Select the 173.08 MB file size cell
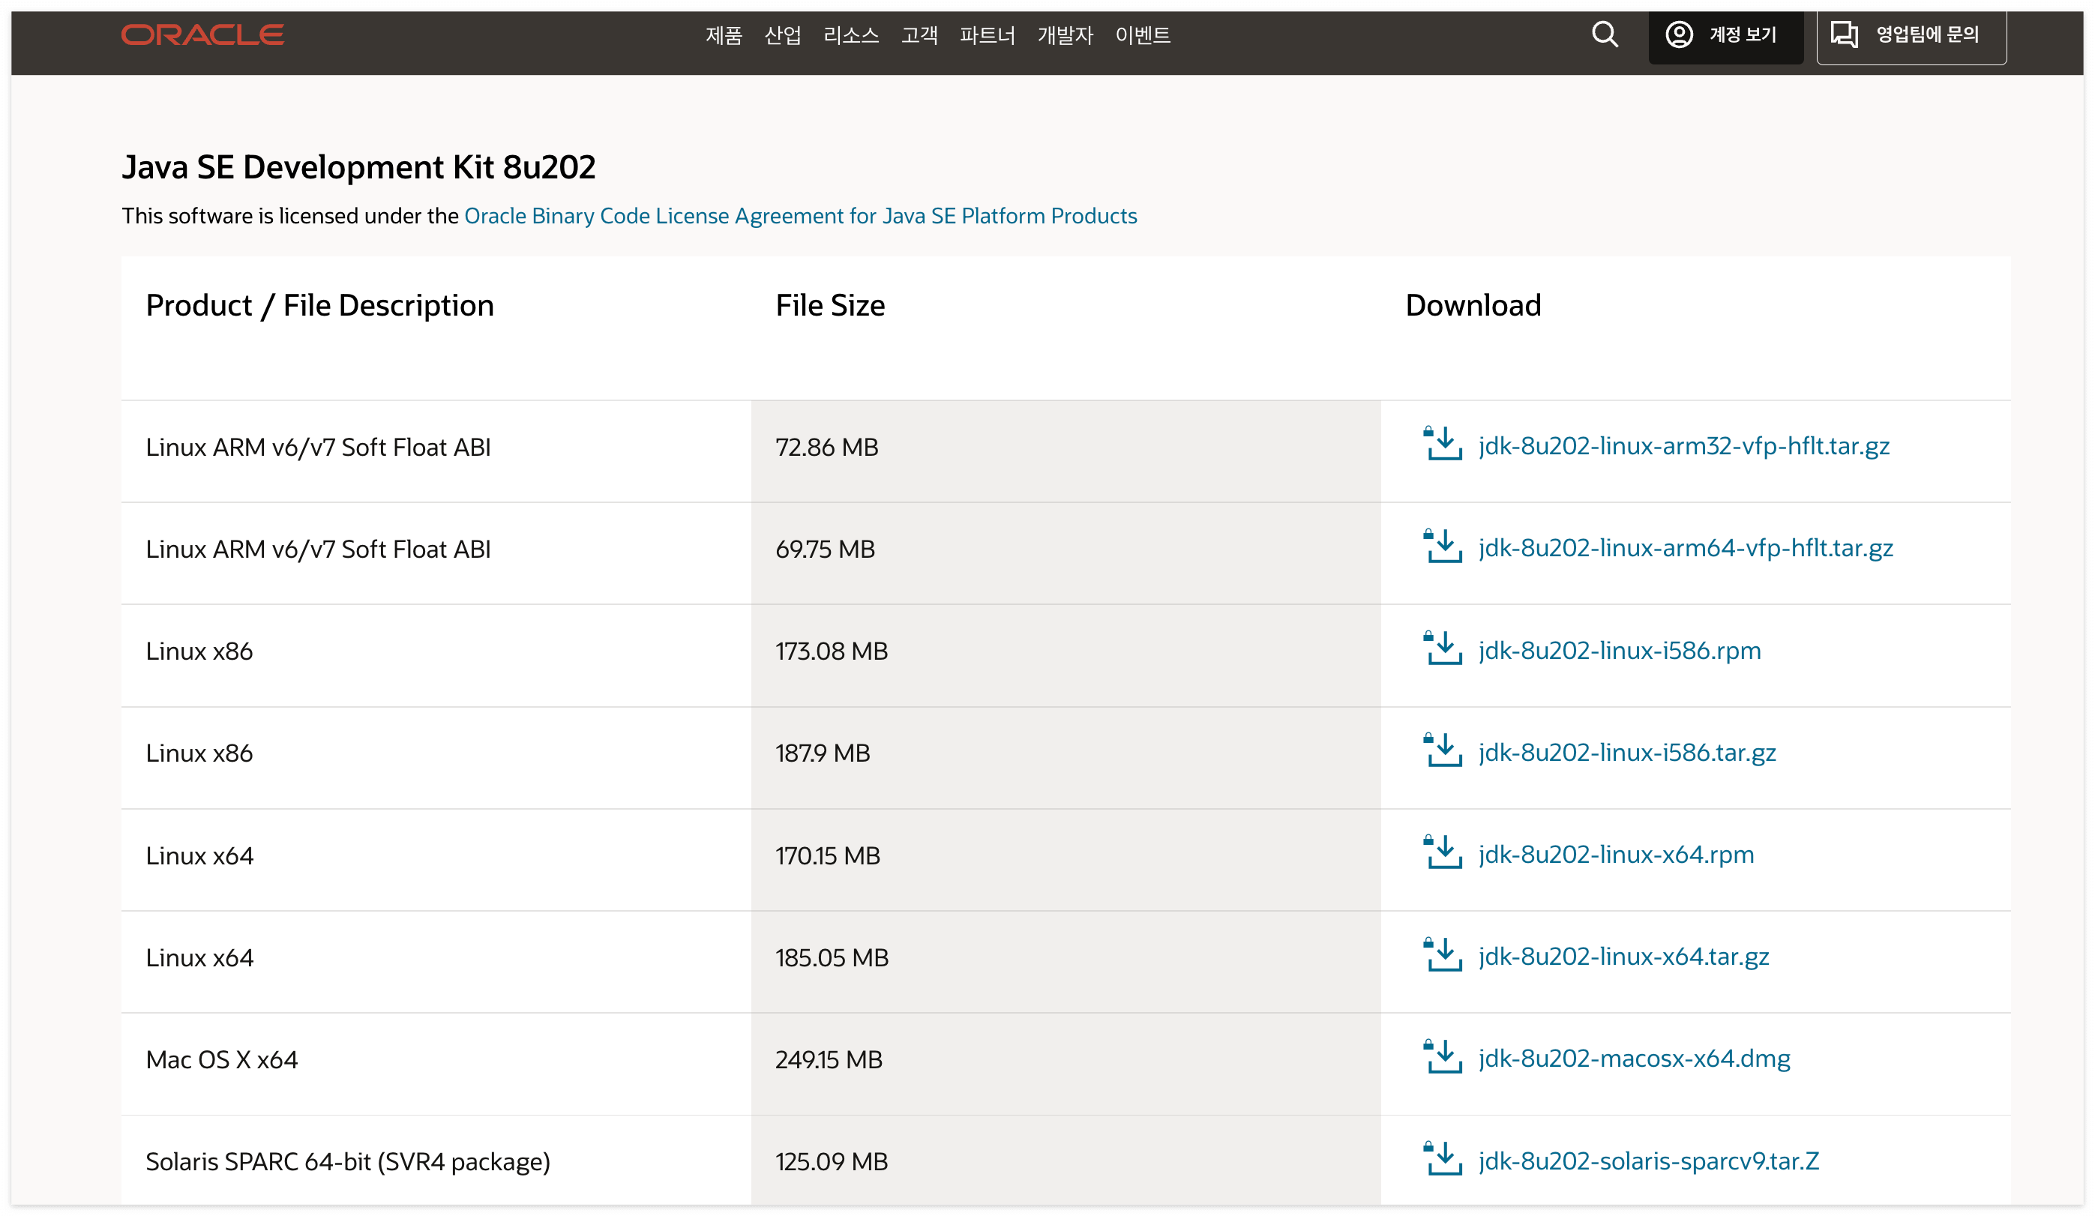This screenshot has height=1216, width=2095. tap(1065, 656)
